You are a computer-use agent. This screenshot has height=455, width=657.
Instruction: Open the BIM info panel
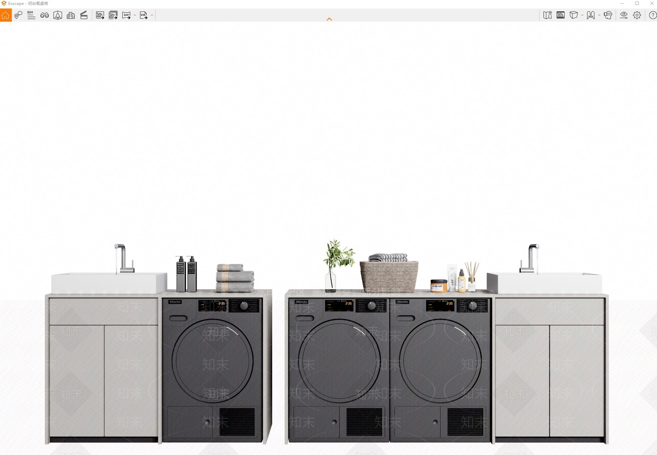click(x=31, y=15)
